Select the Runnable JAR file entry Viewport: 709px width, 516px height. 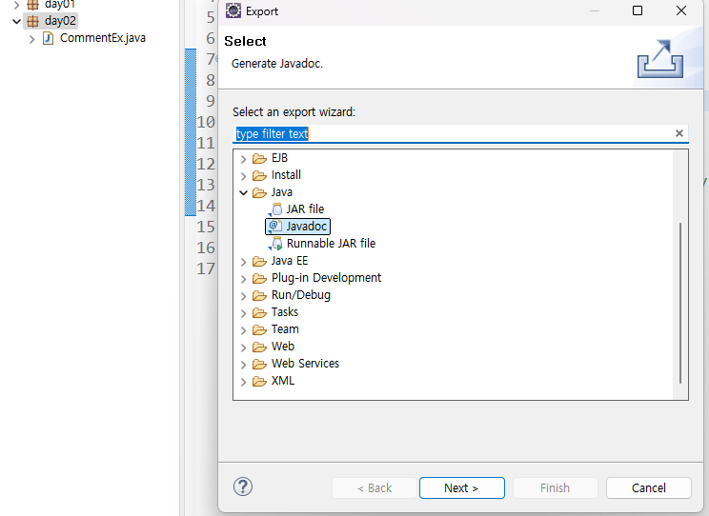[x=331, y=244]
